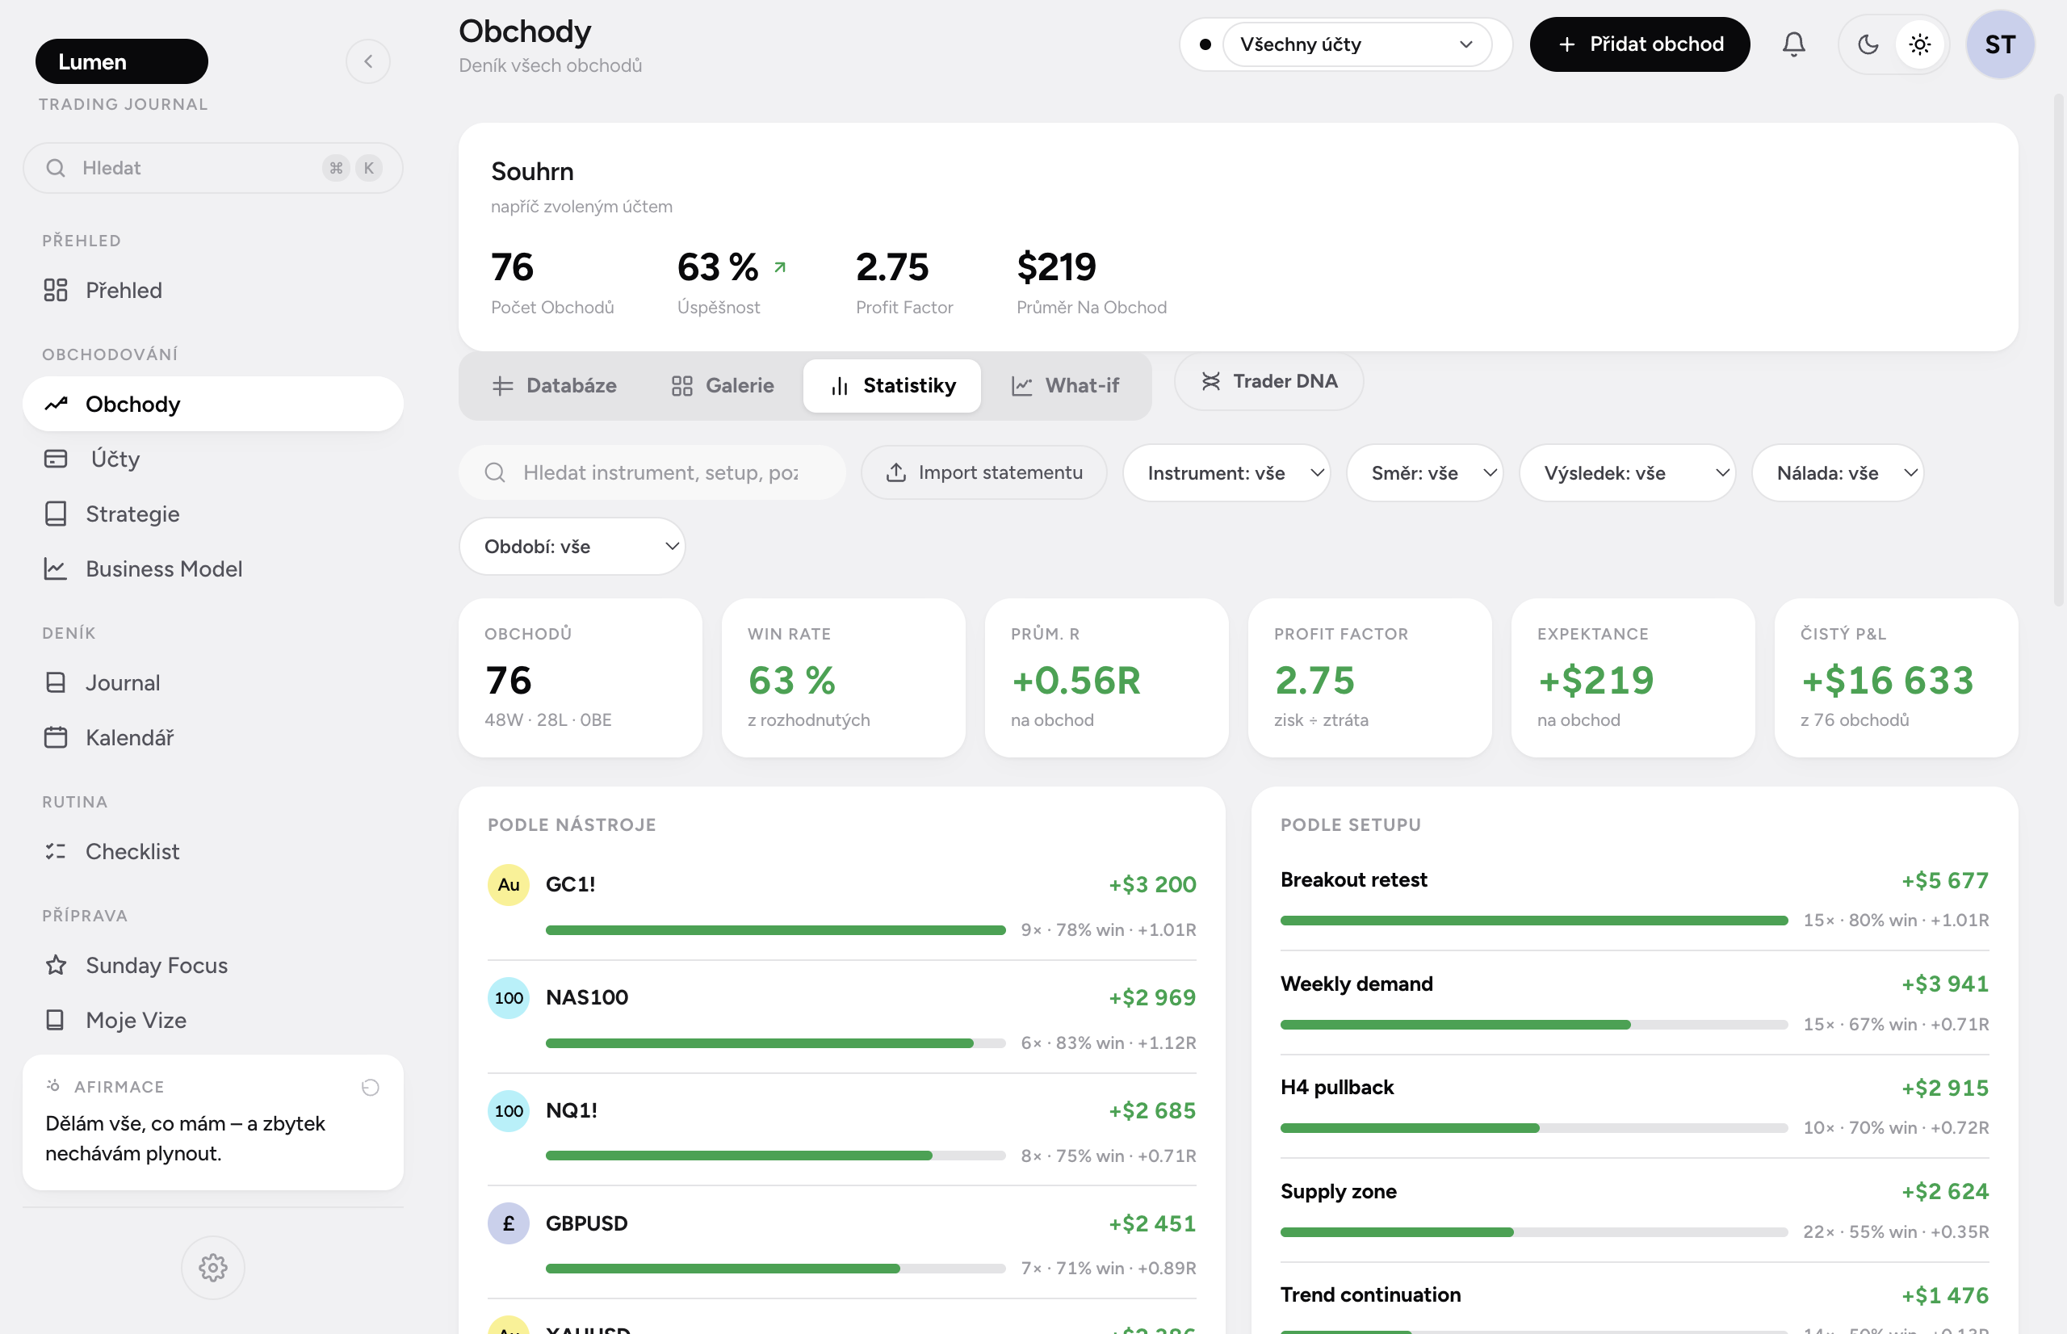
Task: Click the Kalendář calendar icon
Action: coord(56,737)
